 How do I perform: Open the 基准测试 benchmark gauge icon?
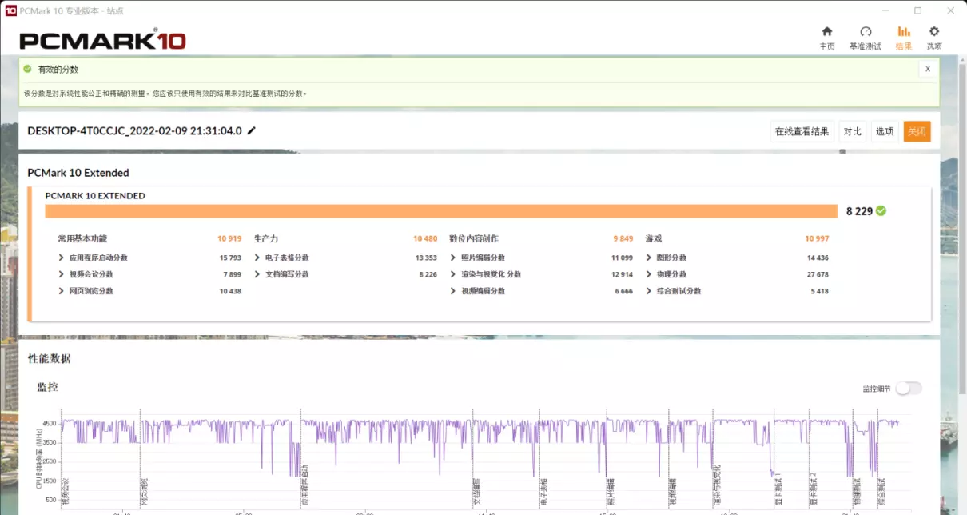865,32
